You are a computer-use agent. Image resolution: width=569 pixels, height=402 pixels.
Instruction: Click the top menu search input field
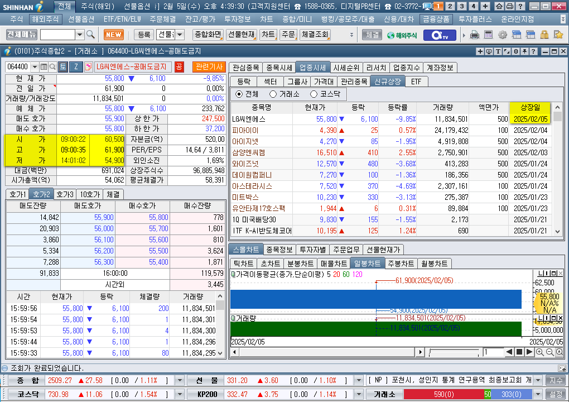(x=57, y=35)
